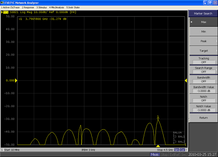Click the Meas status indicator
The height and width of the screenshot is (157, 218).
pos(155,155)
